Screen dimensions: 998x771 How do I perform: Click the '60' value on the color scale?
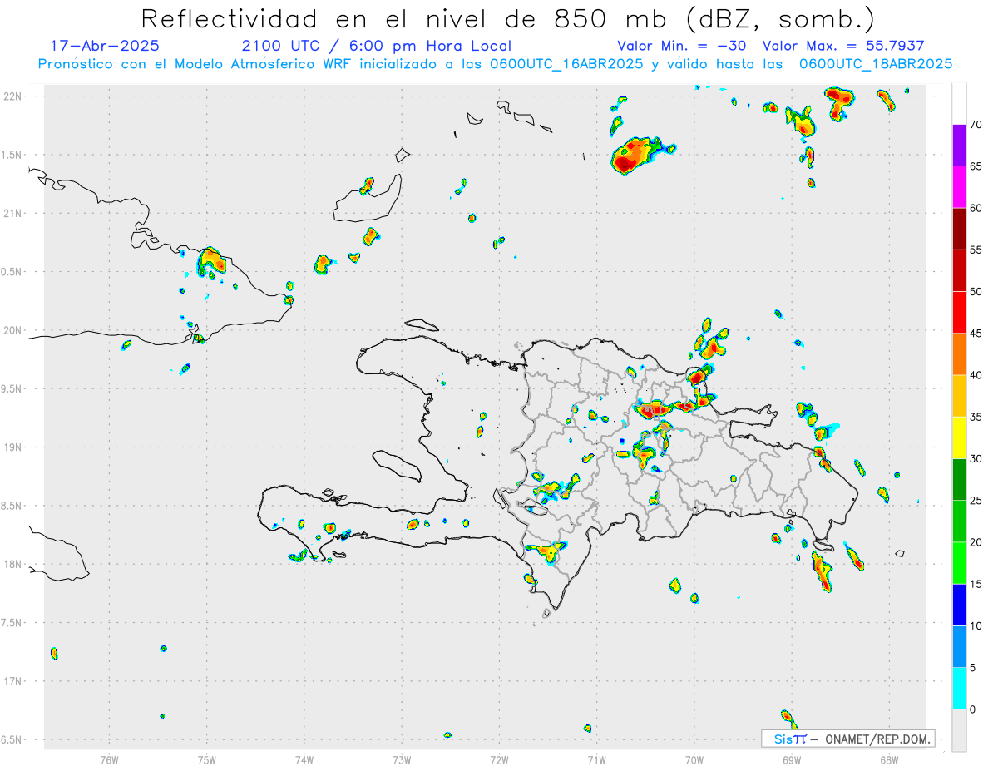point(976,208)
